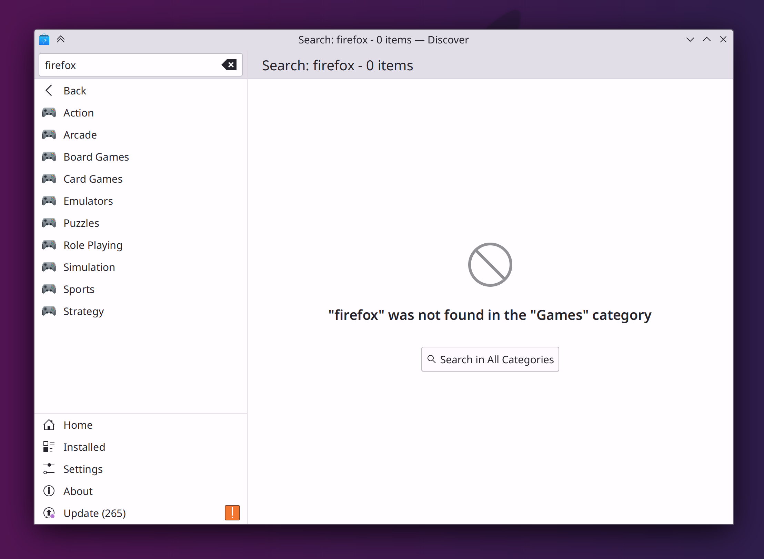The height and width of the screenshot is (559, 764).
Task: Open the Card Games category
Action: coord(92,179)
